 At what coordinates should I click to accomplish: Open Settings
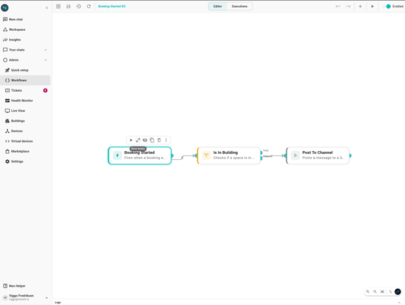pos(26,162)
